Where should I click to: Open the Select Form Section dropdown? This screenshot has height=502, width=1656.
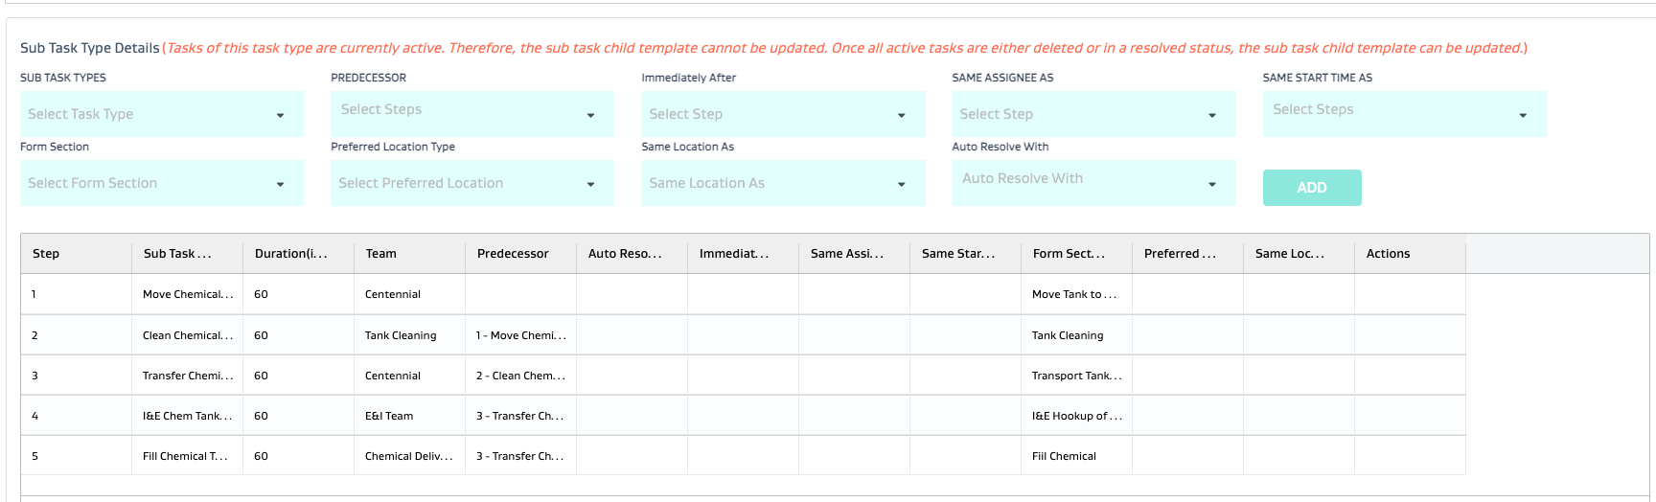161,183
